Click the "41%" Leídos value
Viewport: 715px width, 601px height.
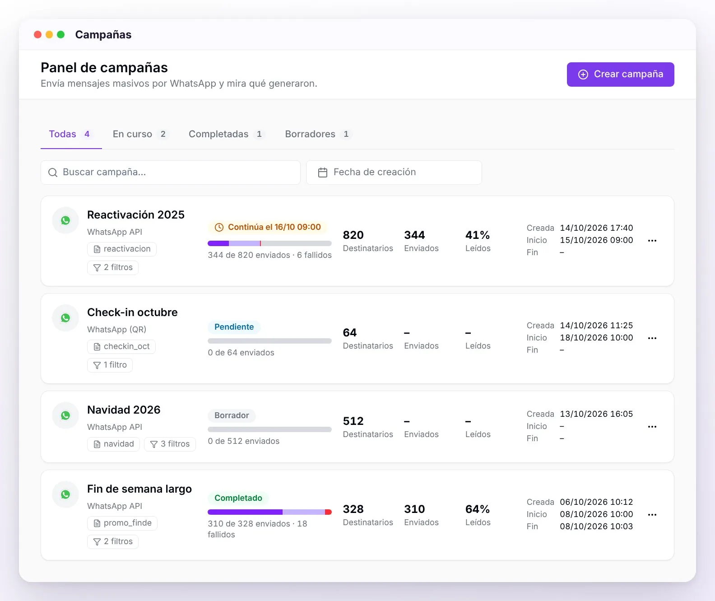click(x=478, y=235)
